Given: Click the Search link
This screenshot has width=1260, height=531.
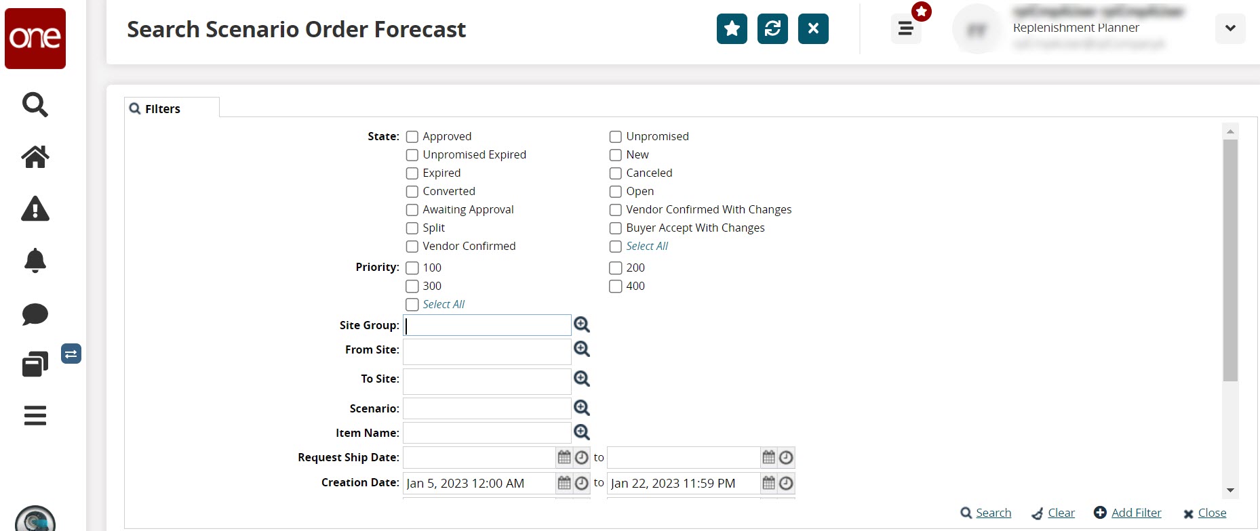Looking at the screenshot, I should click(x=993, y=513).
